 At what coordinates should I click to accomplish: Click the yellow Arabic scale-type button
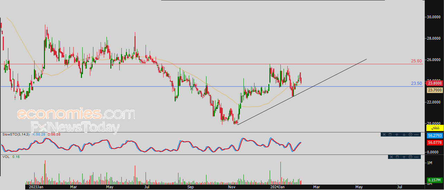(x=435, y=128)
